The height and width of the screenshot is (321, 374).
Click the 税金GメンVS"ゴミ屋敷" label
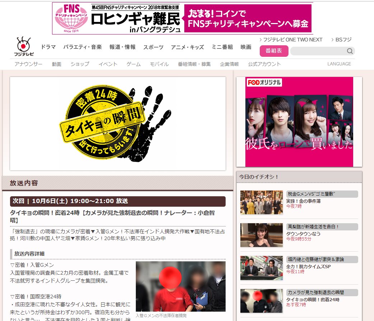point(322,194)
